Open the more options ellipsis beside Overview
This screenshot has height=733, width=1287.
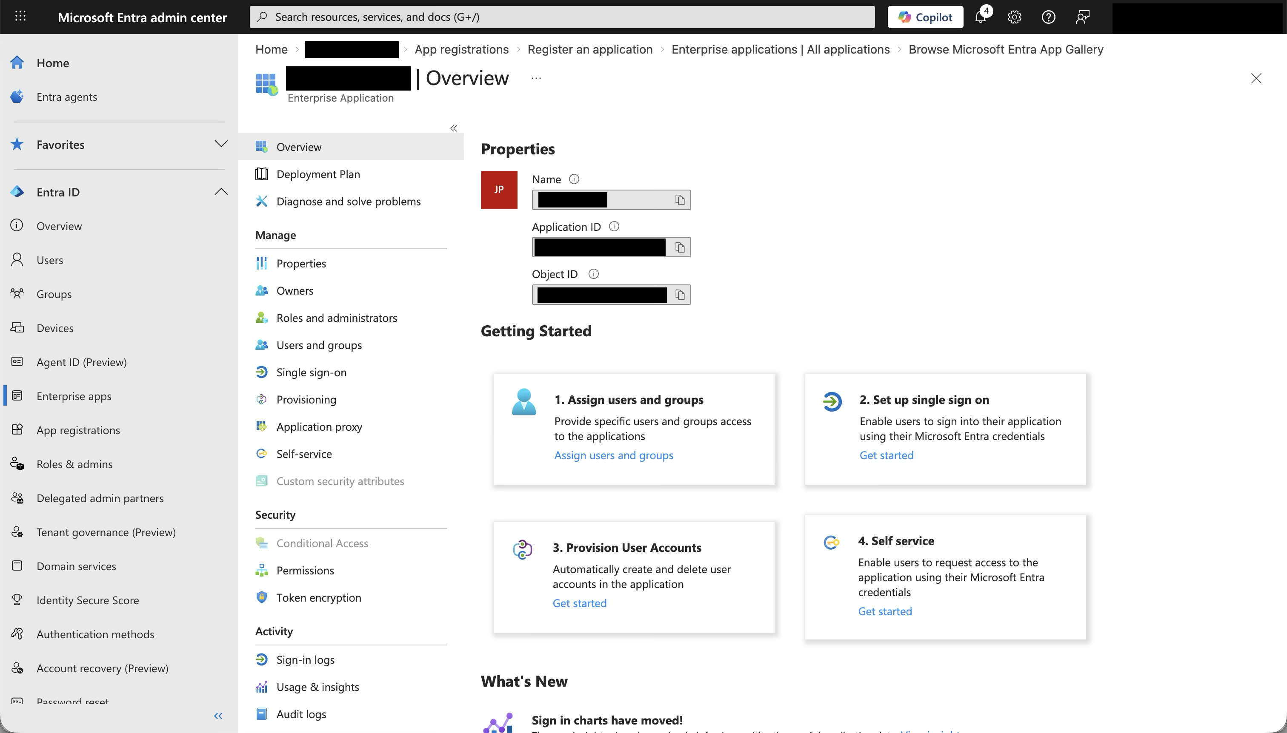[x=536, y=78]
